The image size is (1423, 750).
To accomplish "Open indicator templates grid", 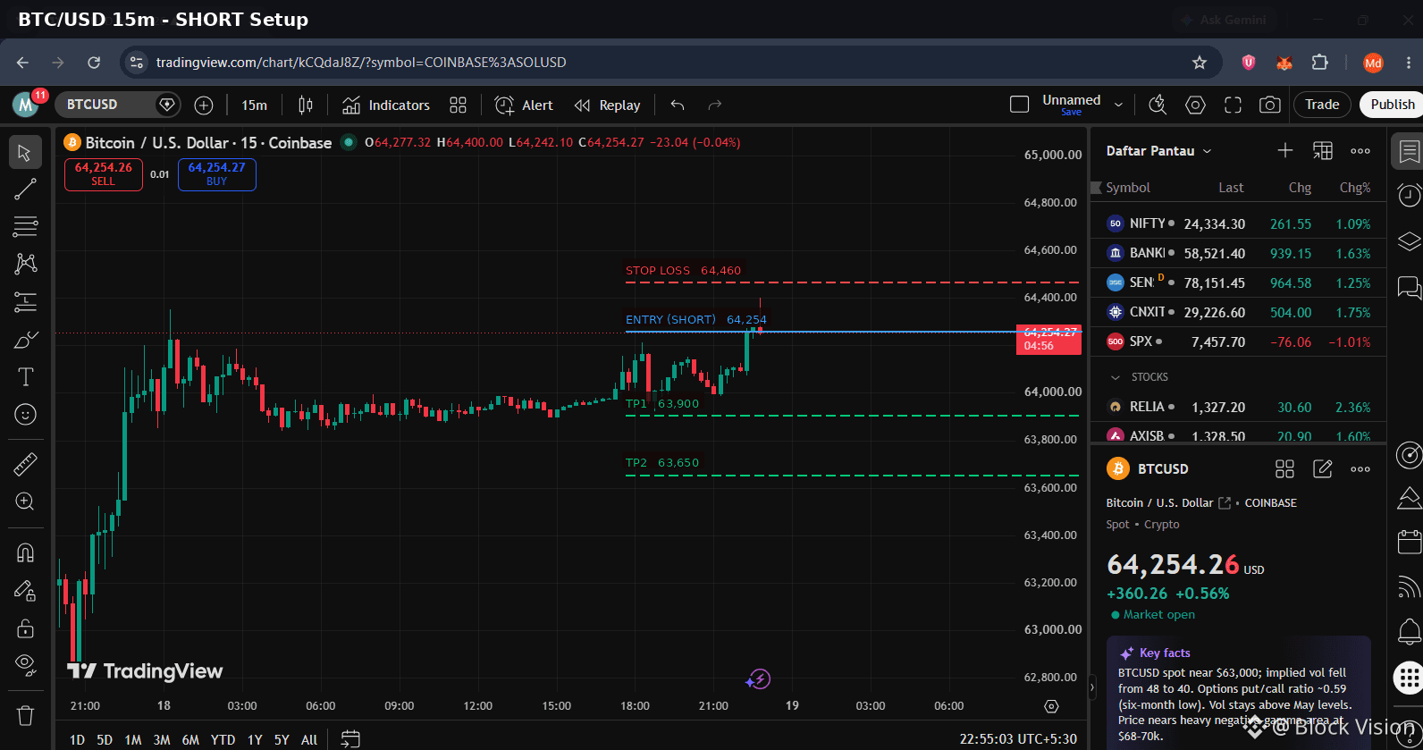I will point(458,105).
